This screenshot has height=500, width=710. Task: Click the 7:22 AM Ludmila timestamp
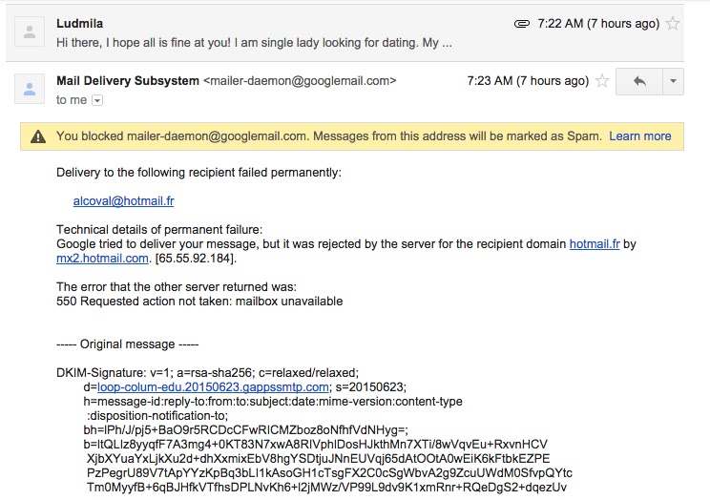pyautogui.click(x=598, y=23)
